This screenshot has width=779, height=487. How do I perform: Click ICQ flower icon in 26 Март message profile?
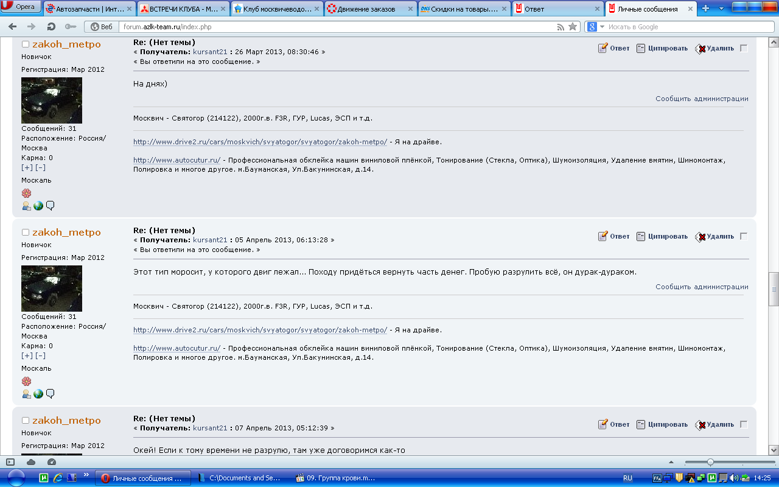click(26, 193)
